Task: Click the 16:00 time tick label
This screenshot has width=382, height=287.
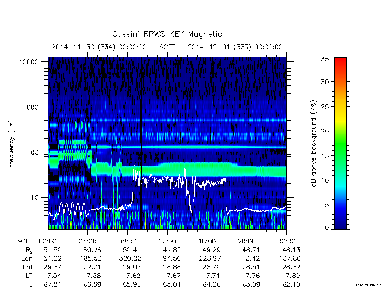Action: point(207,242)
